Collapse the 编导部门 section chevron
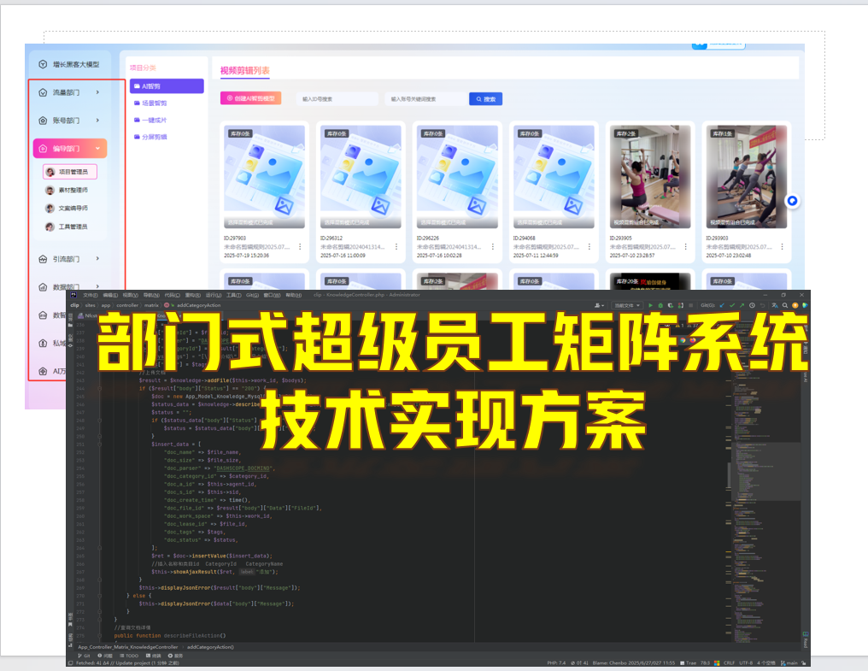Screen dimensions: 868x671 (98, 149)
